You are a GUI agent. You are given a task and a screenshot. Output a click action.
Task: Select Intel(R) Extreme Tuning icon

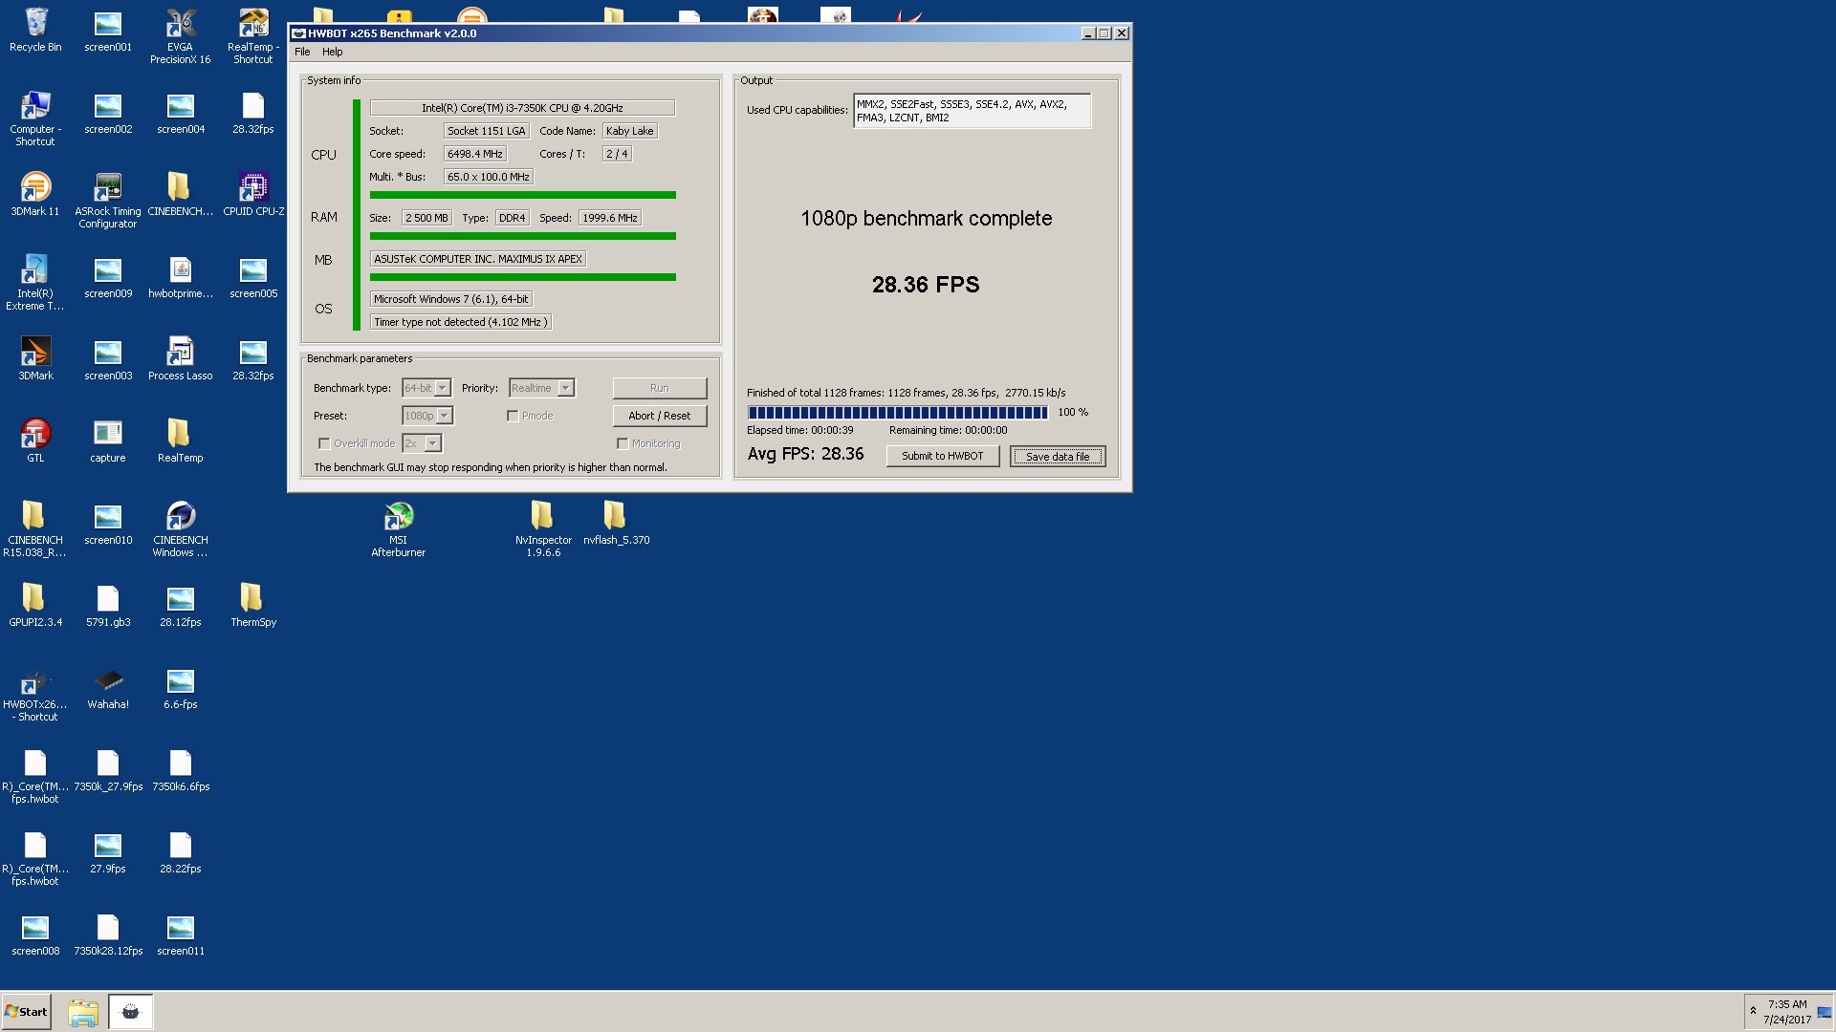tap(35, 282)
